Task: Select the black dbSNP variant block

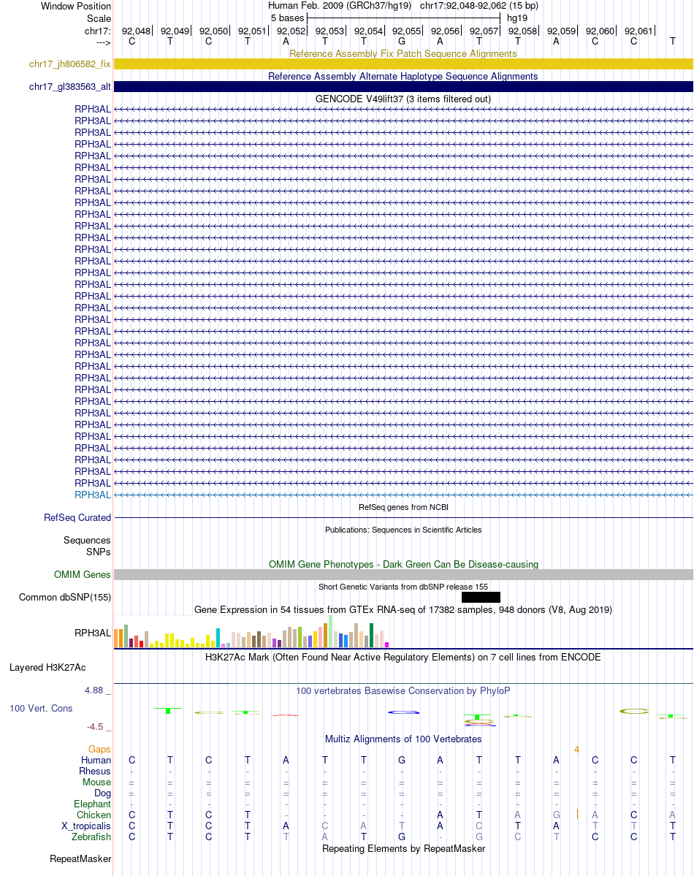Action: [x=481, y=597]
